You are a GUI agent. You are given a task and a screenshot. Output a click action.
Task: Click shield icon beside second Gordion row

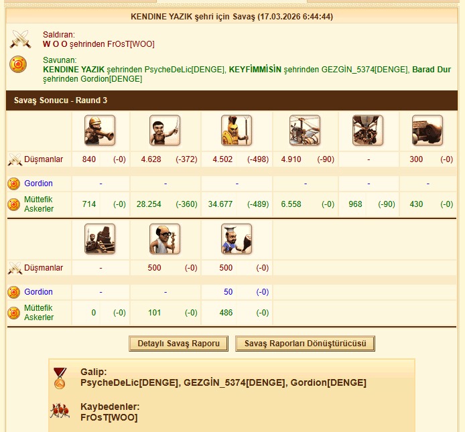pos(13,292)
